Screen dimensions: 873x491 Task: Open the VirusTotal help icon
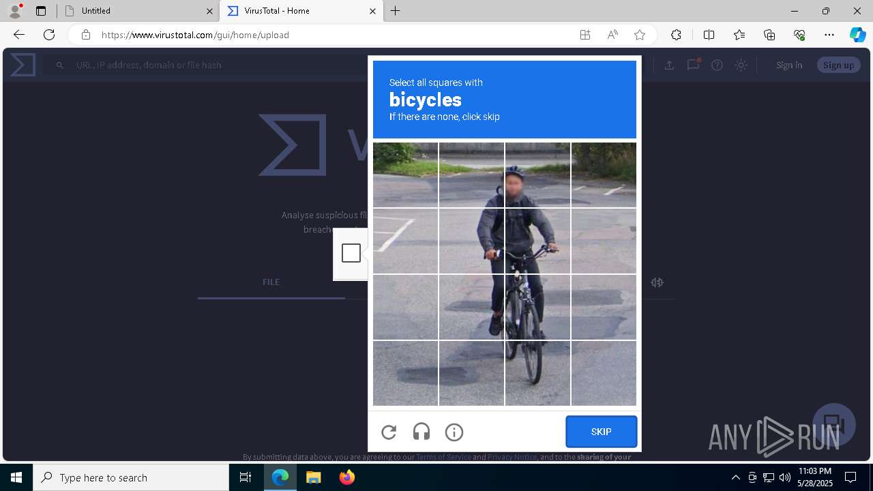pos(717,65)
